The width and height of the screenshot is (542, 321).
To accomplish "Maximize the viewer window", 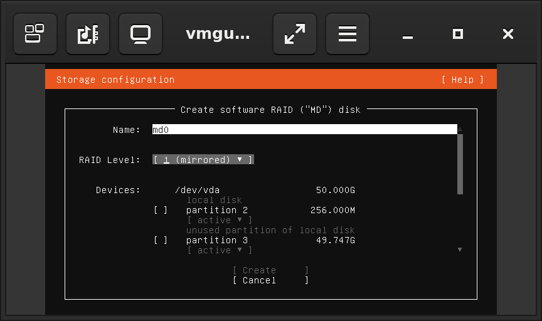I will click(458, 34).
